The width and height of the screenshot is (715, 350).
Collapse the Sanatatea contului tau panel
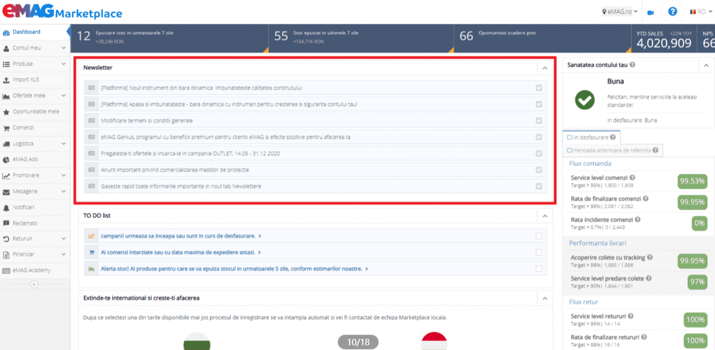click(706, 65)
